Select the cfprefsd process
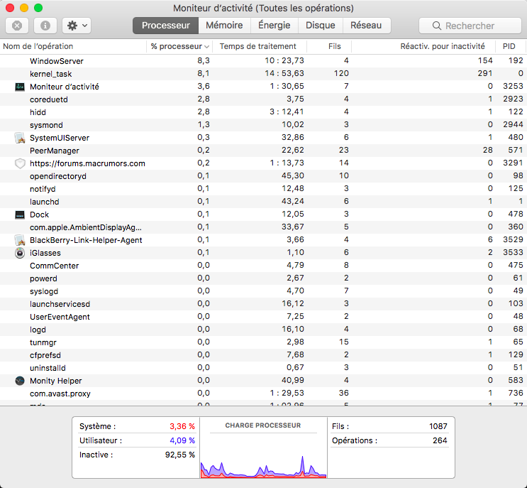Screen dimensions: 527x488 click(x=264, y=355)
